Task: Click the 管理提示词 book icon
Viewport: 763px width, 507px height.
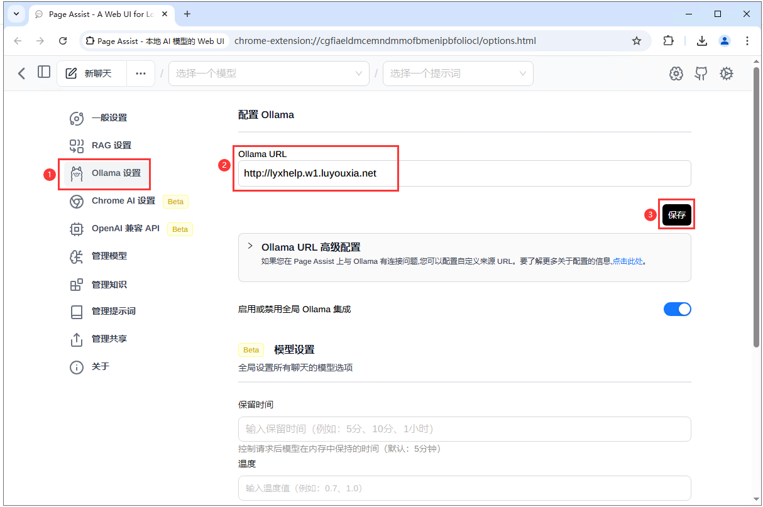Action: point(76,312)
